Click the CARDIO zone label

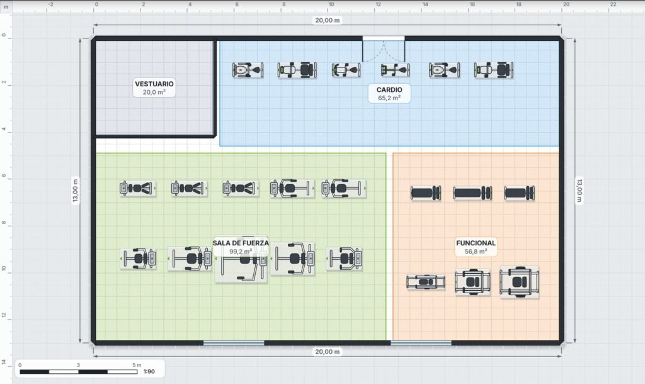click(389, 93)
